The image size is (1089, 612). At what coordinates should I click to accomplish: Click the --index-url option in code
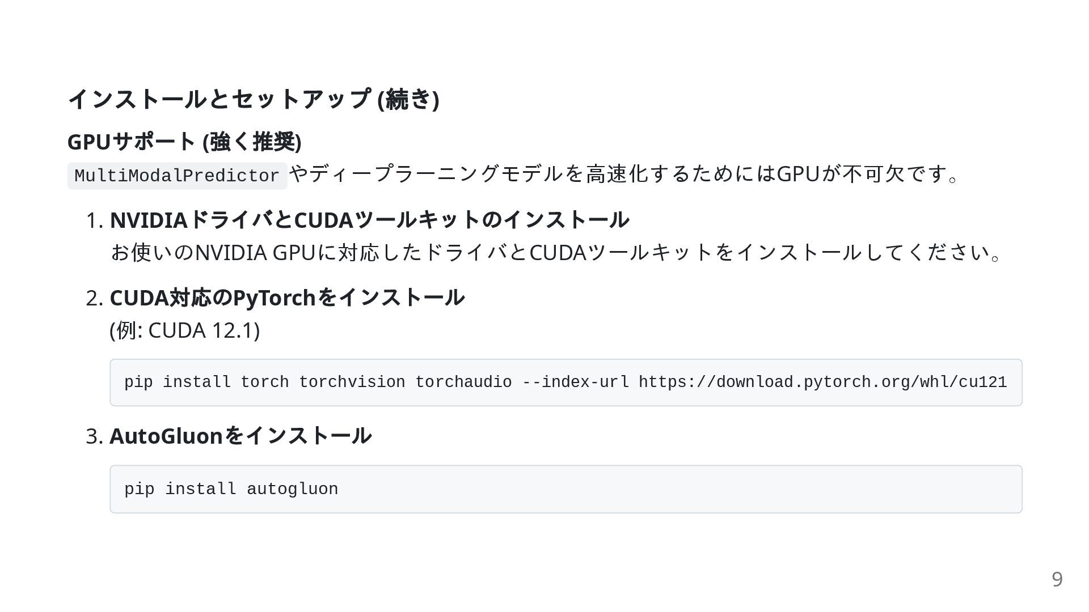point(575,382)
